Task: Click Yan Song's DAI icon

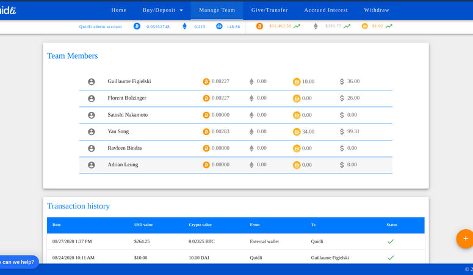Action: click(x=297, y=132)
